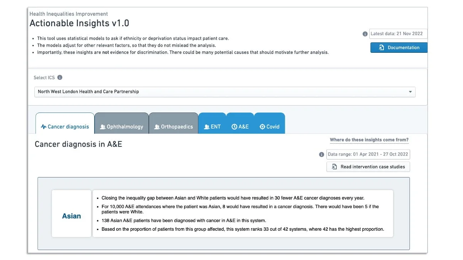463x260 pixels.
Task: Click the 'Cancer diagnosis in A&E' heading
Action: (x=78, y=144)
